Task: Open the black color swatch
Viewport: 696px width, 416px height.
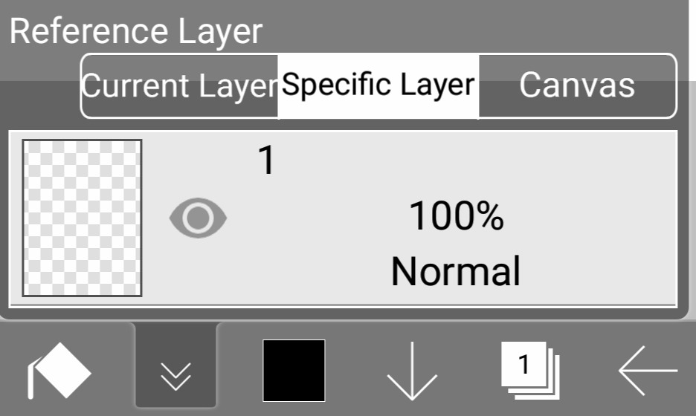Action: (x=294, y=370)
